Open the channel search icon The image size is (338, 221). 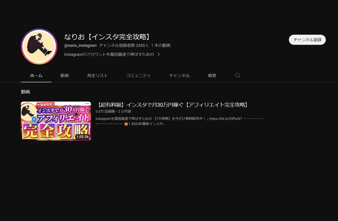[238, 76]
